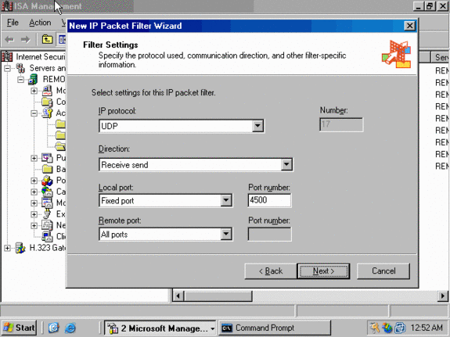This screenshot has width=450, height=337.
Task: Collapse the REMO server tree node
Action: pyautogui.click(x=20, y=80)
